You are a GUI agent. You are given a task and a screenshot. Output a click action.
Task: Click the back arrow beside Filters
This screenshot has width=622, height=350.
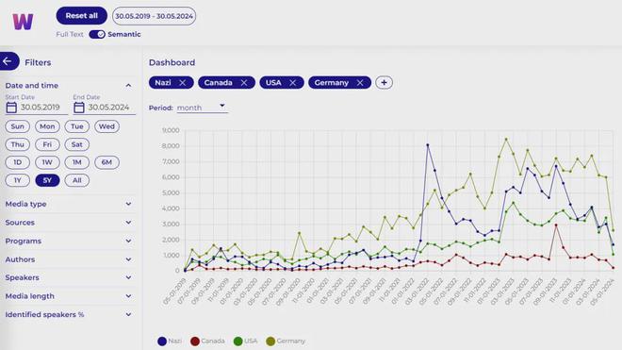point(8,61)
